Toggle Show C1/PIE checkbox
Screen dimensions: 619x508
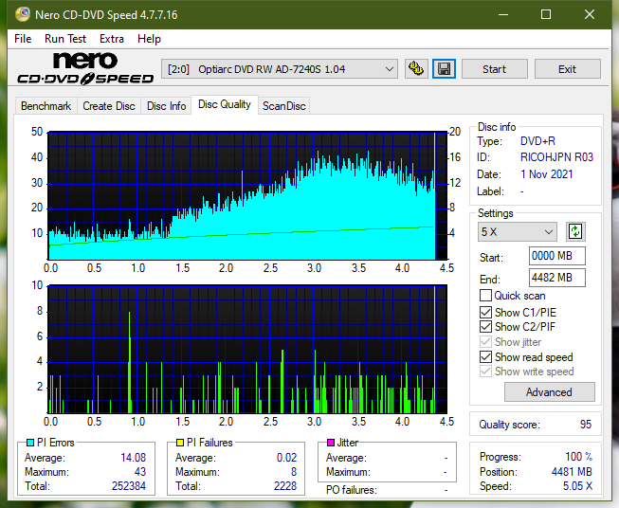point(485,313)
